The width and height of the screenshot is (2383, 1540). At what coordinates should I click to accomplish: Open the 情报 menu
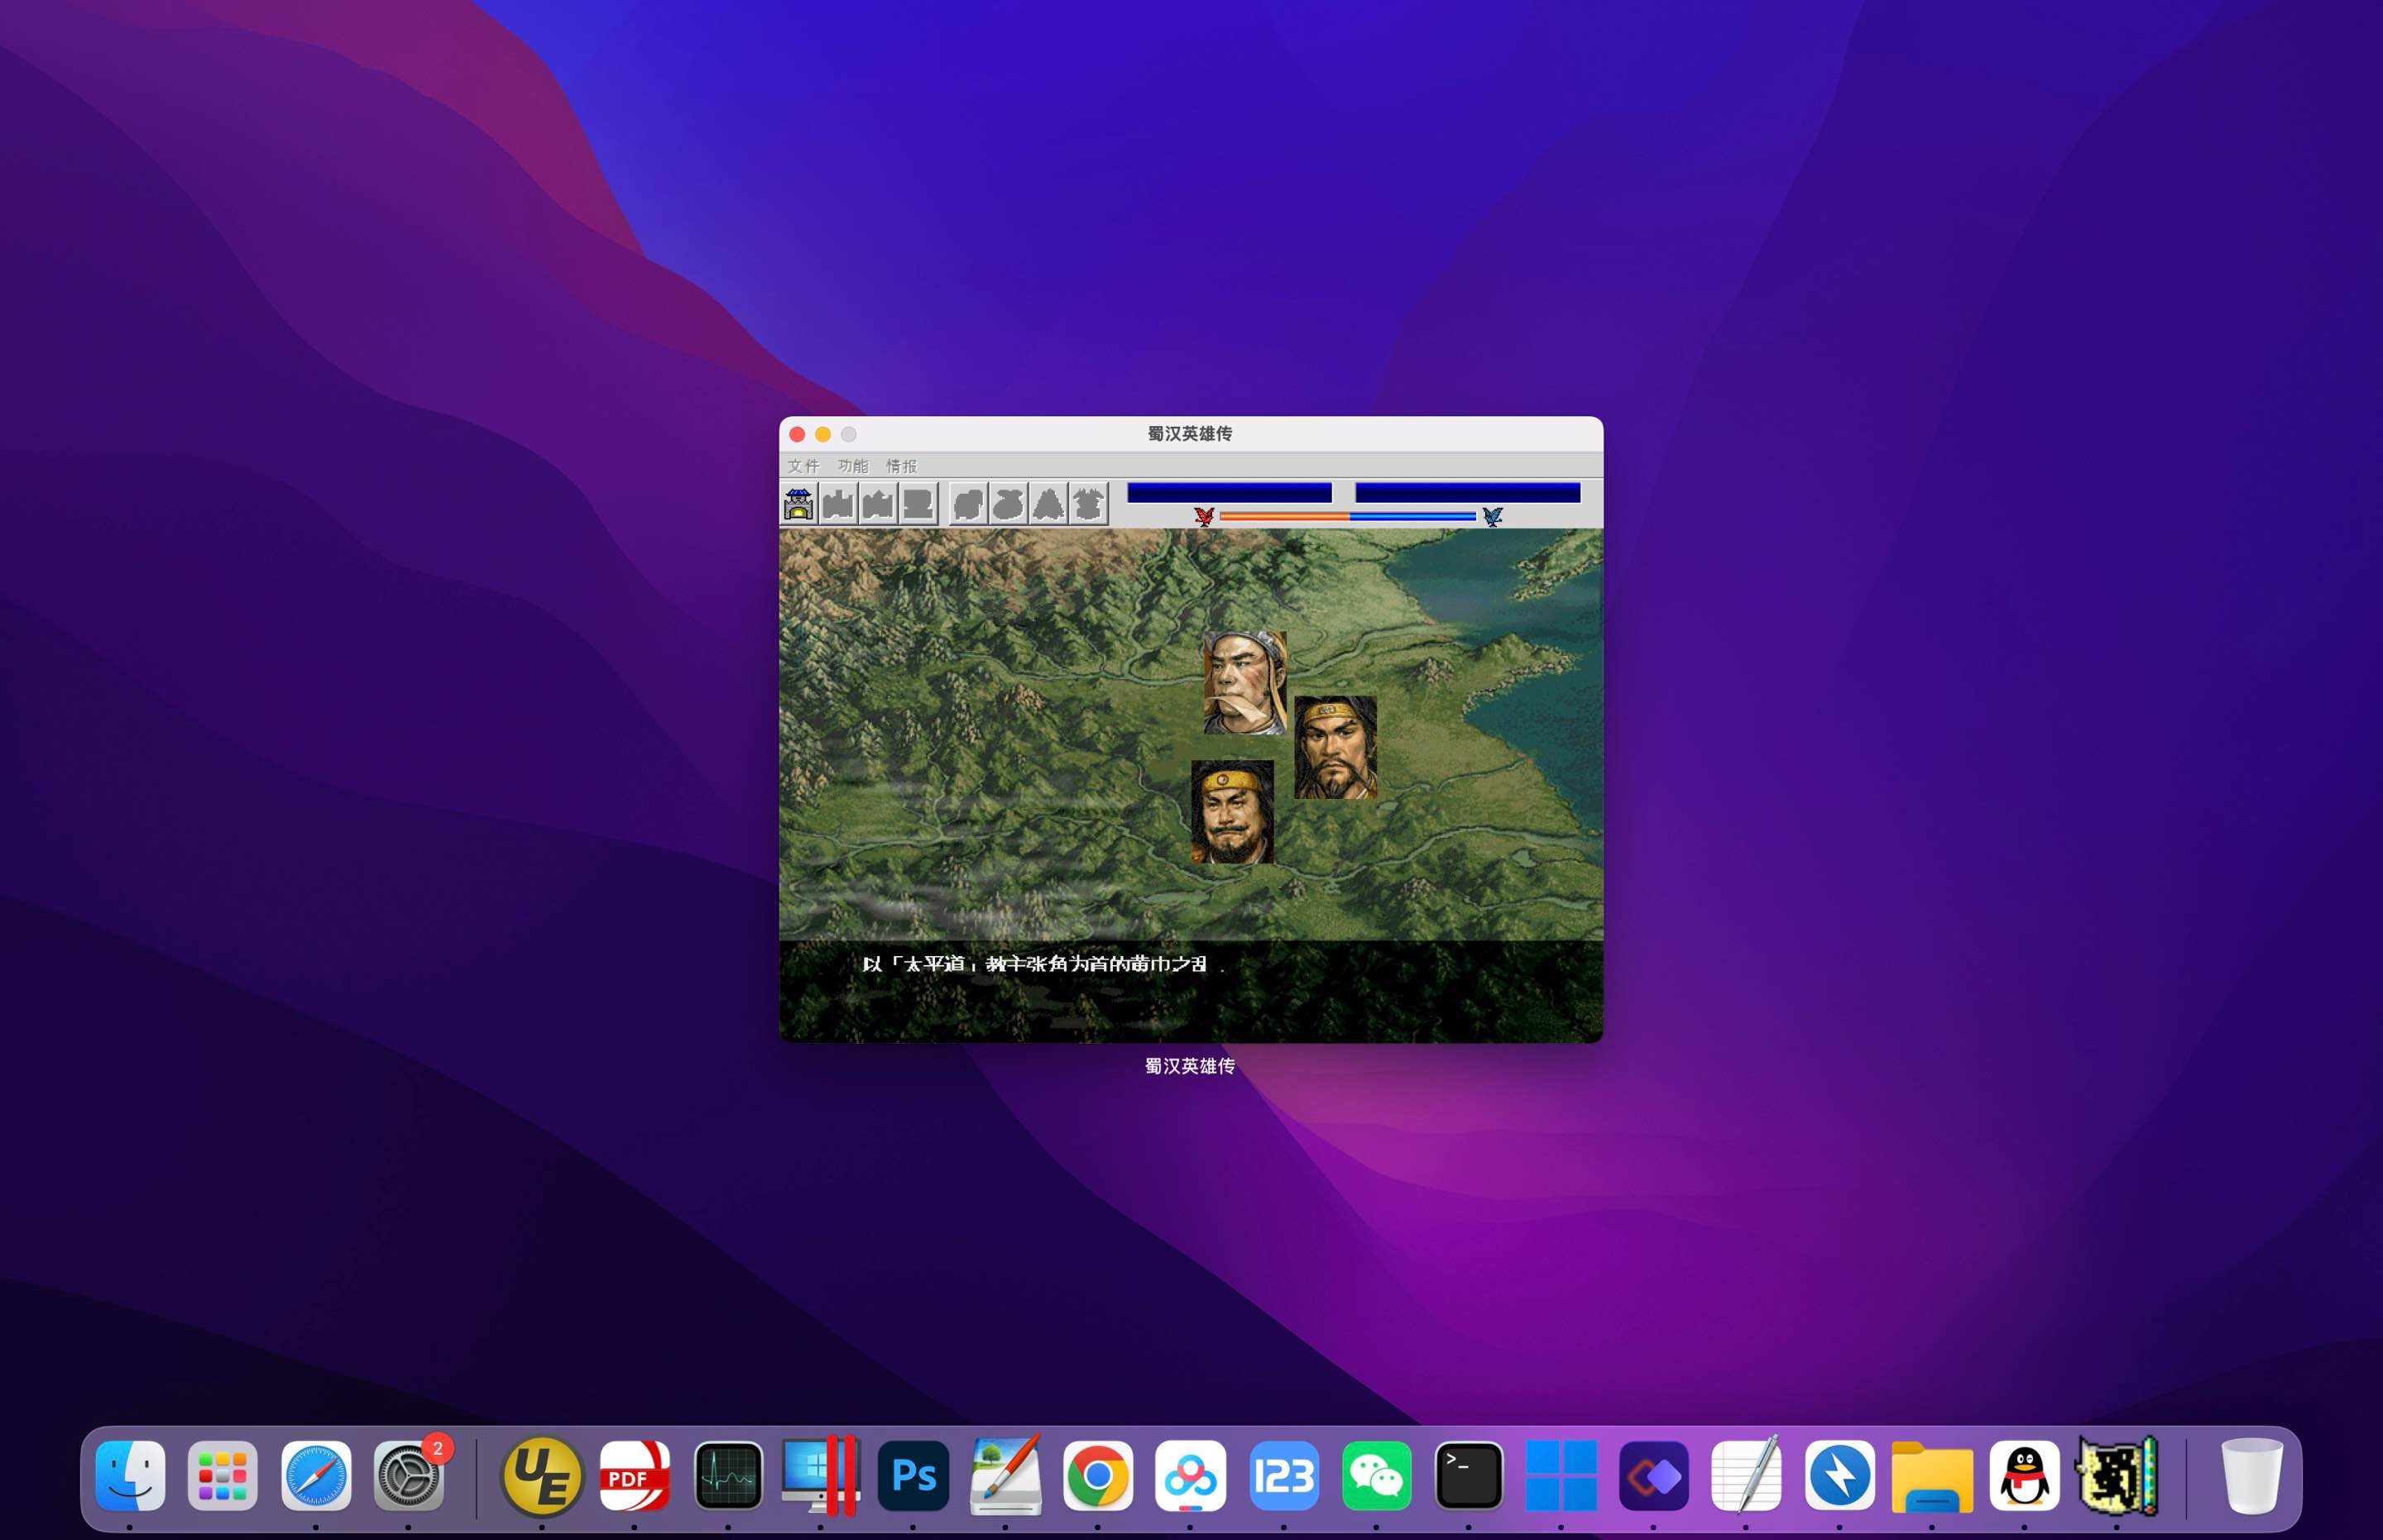[901, 466]
